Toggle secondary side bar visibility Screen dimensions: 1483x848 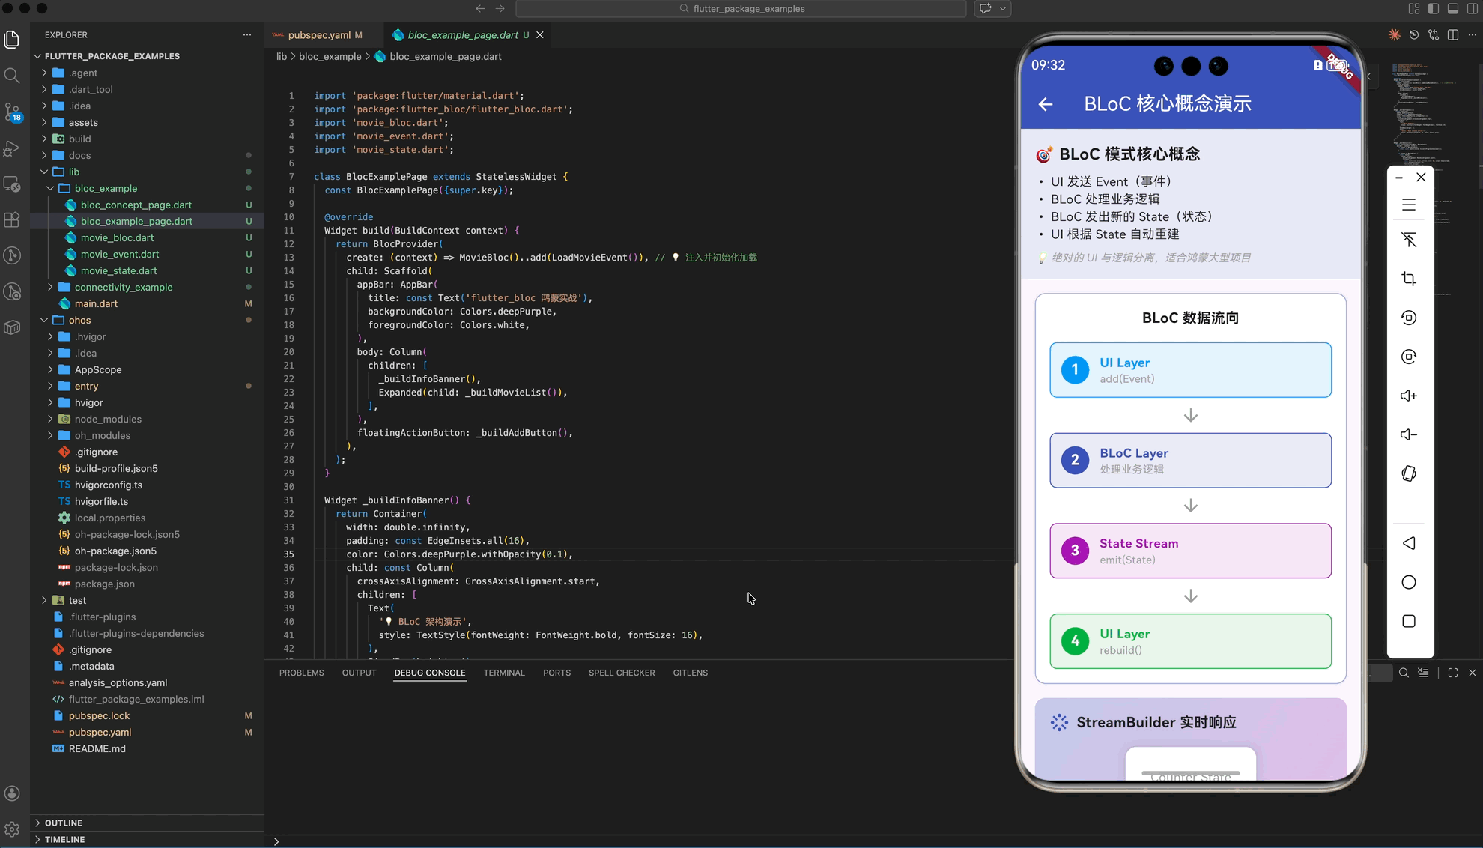1472,9
